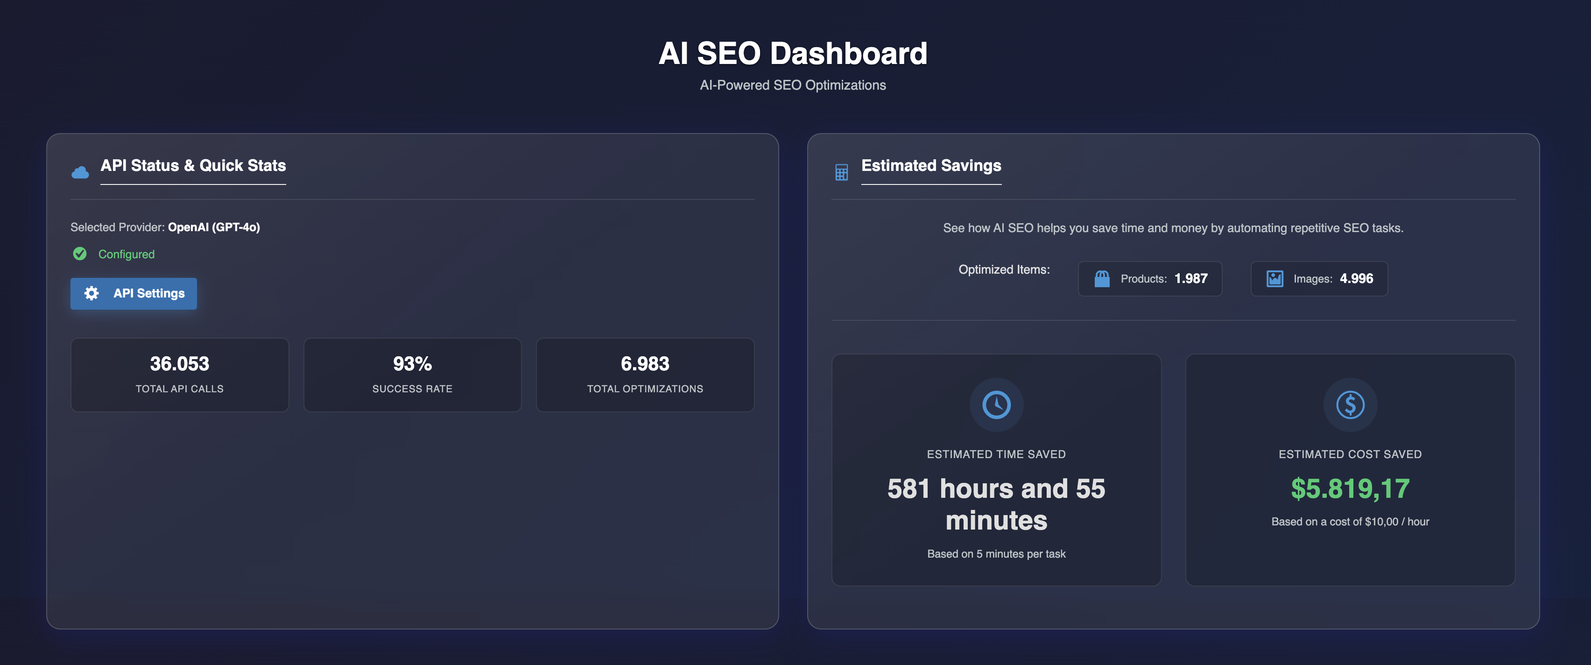
Task: Click the Images: 4.996 badge
Action: (x=1319, y=278)
